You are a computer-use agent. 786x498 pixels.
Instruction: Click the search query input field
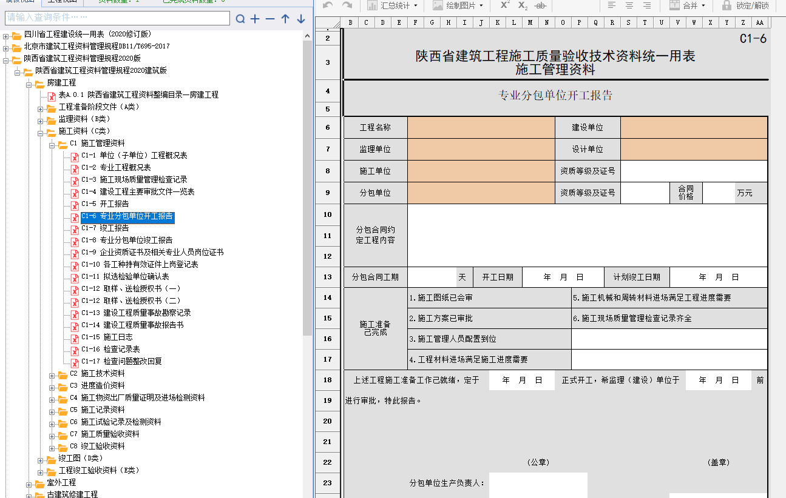[x=117, y=18]
